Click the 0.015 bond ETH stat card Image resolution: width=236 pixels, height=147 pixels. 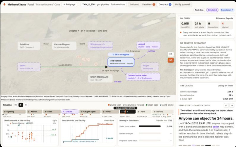(186, 25)
